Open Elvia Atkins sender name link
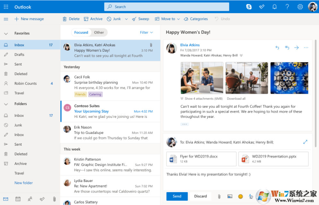This screenshot has width=319, height=205. click(x=190, y=45)
